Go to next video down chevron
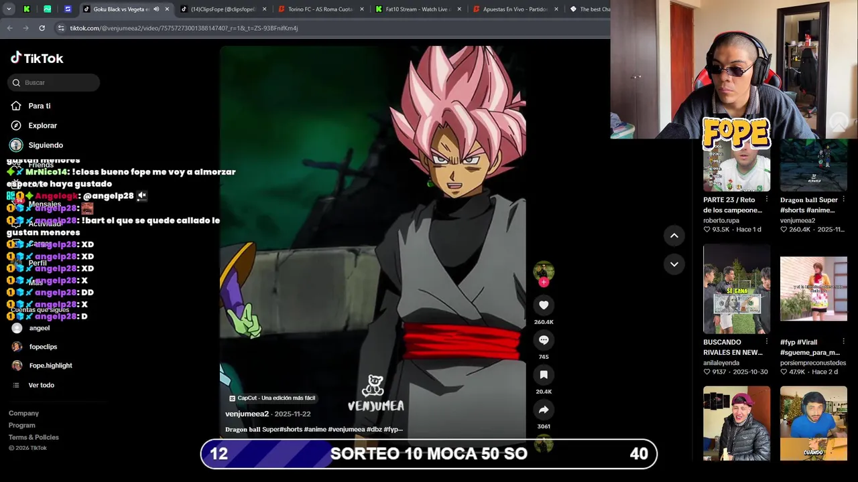Screen dimensions: 858x482 [x=674, y=264]
